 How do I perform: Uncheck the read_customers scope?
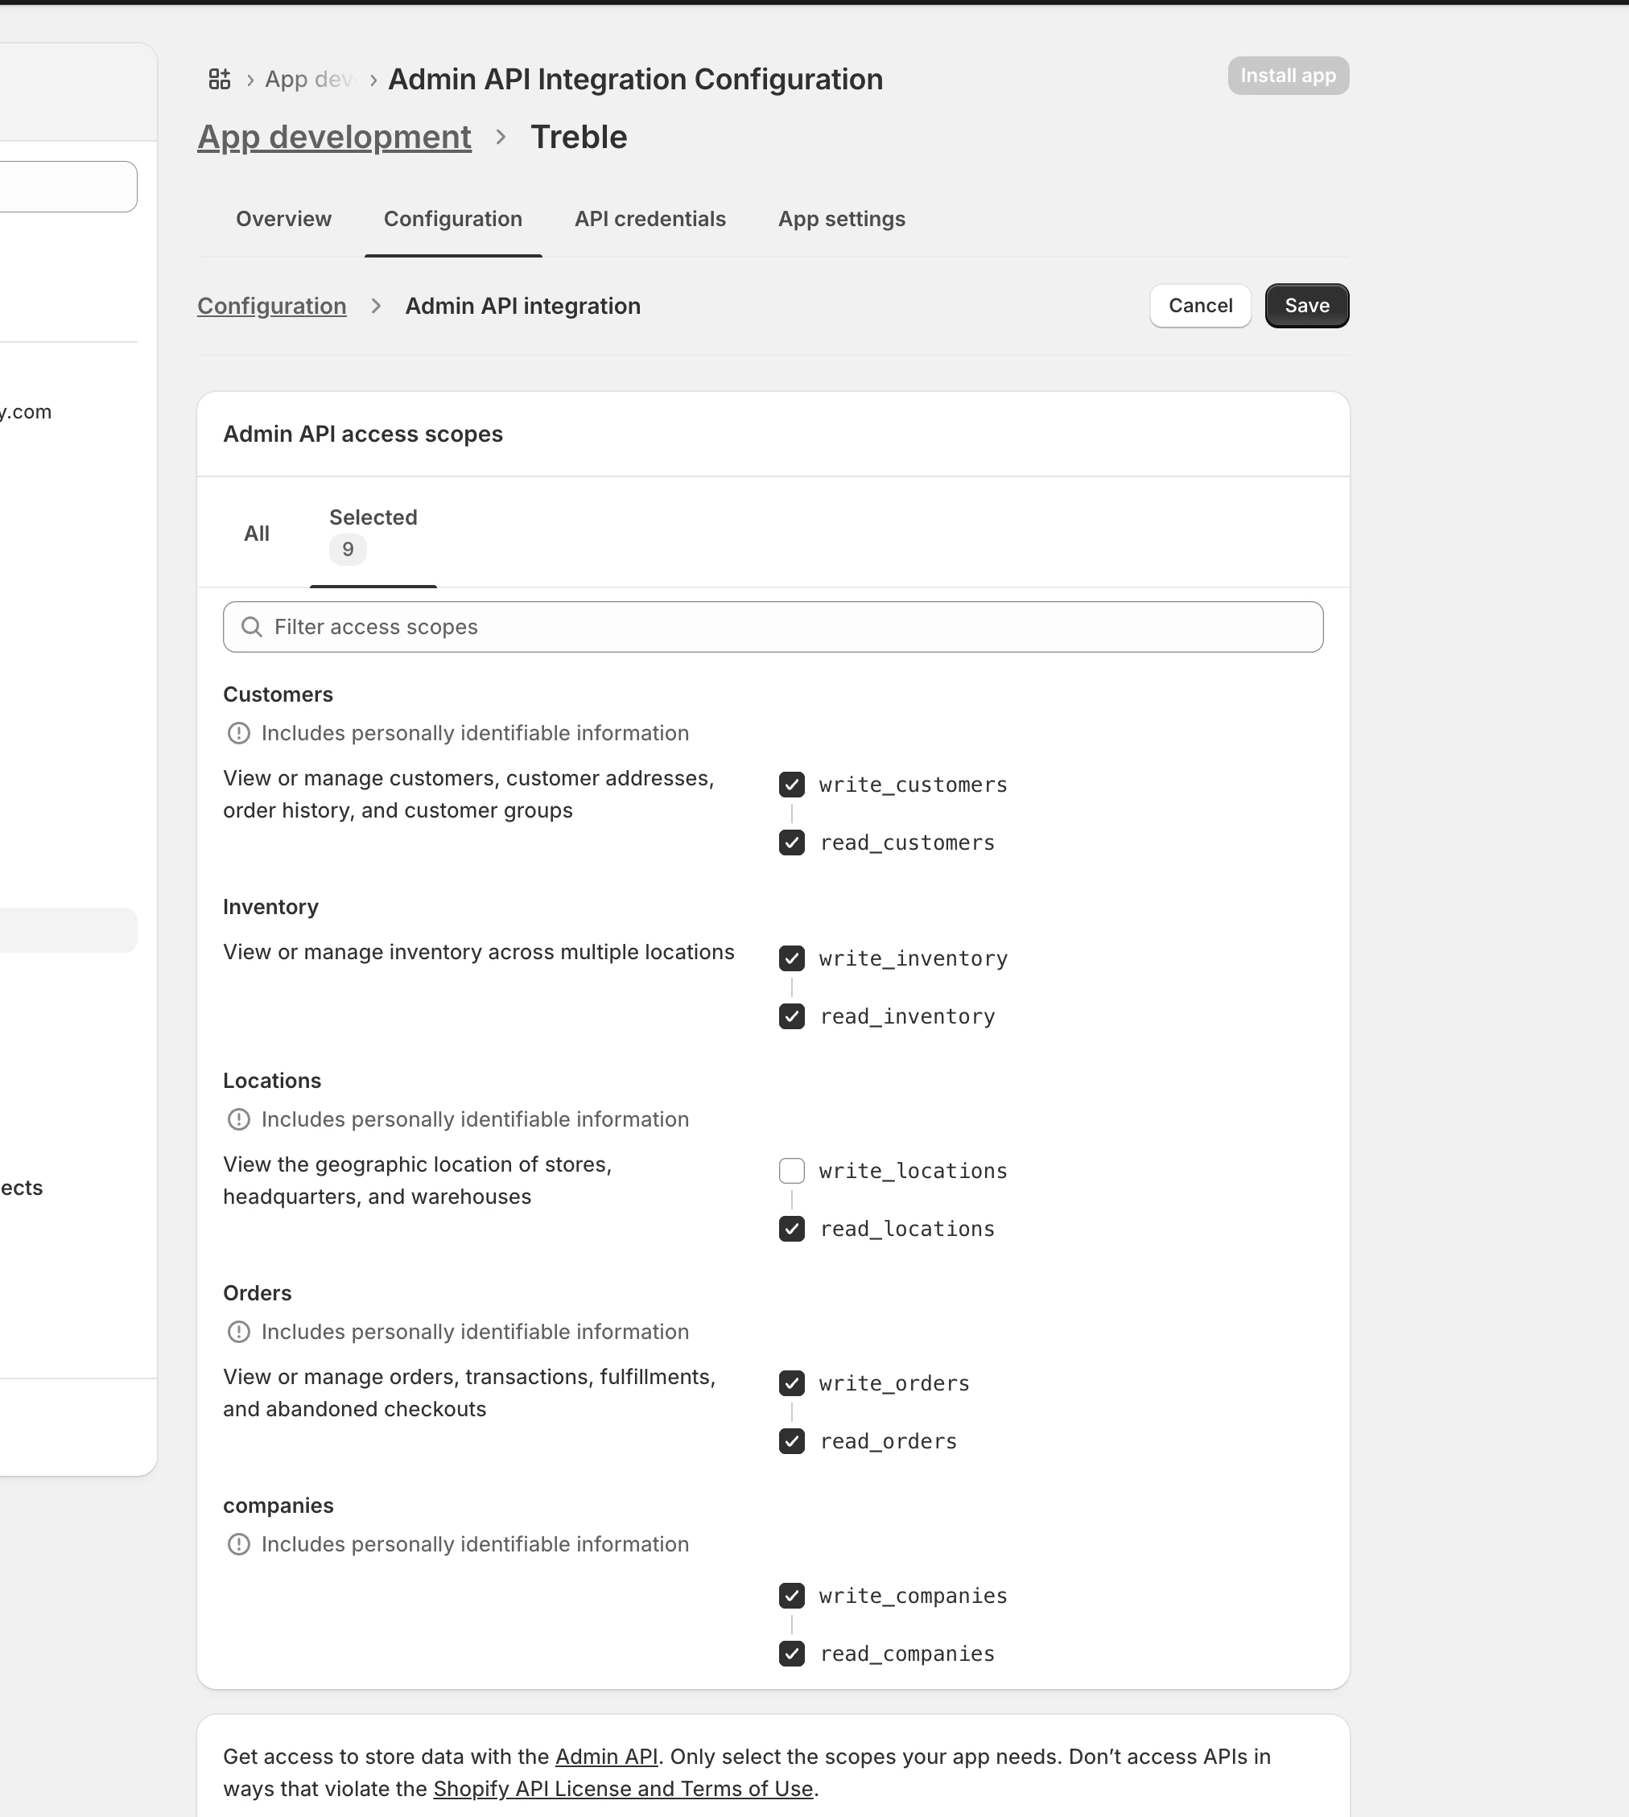[792, 843]
